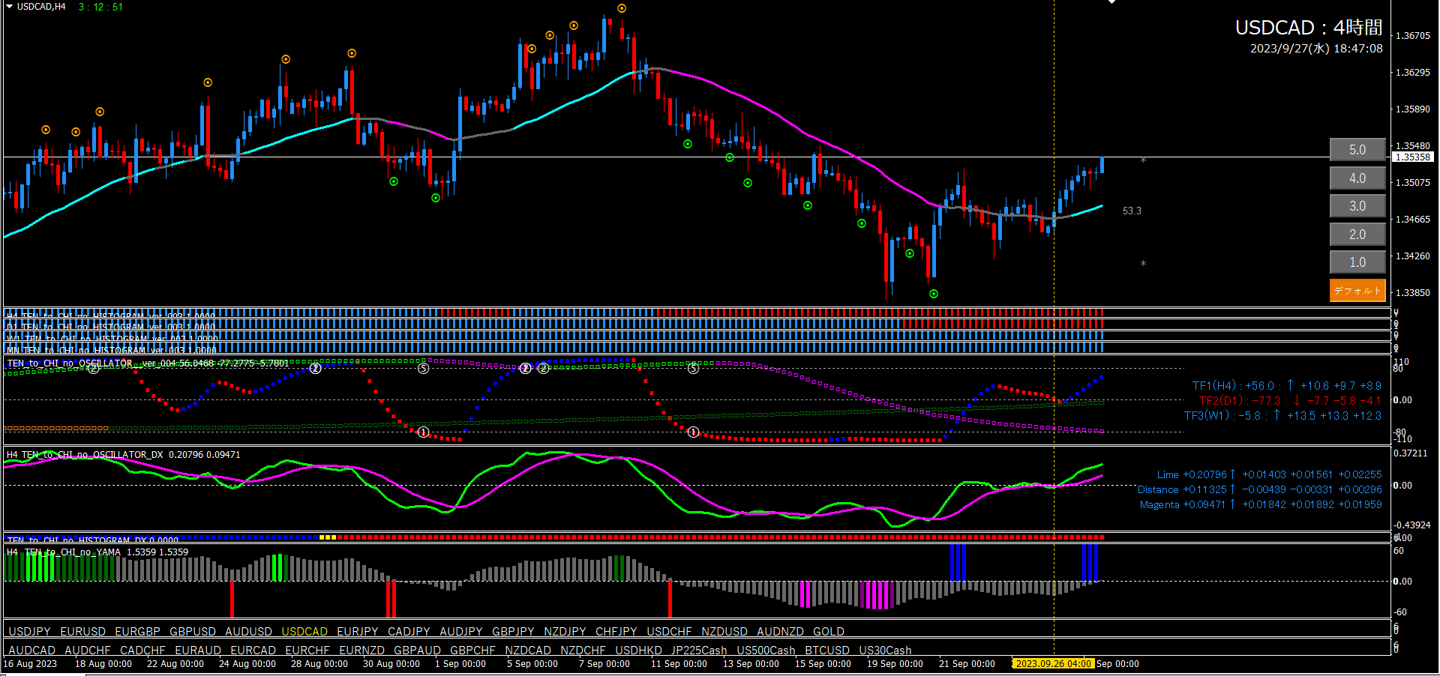Click the TF3(W1) -5.8 reading
Viewport: 1440px width, 676px height.
pyautogui.click(x=1283, y=416)
